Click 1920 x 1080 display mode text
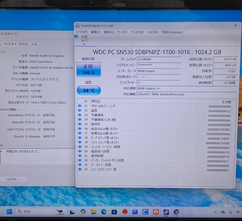The image size is (242, 221). (x=48, y=103)
